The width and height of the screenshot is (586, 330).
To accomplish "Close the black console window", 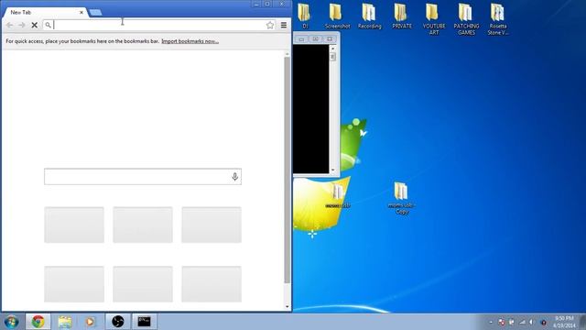I will coord(330,38).
